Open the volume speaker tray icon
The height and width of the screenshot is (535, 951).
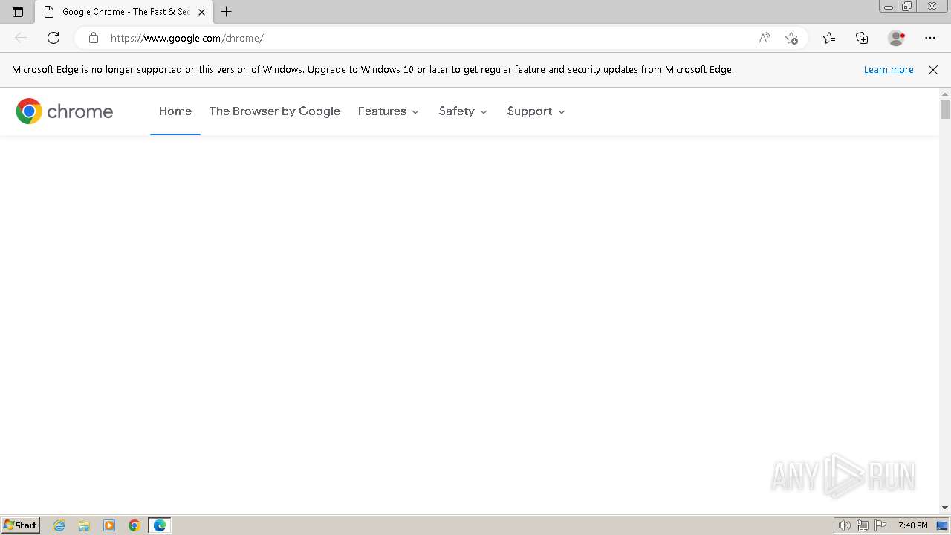844,525
